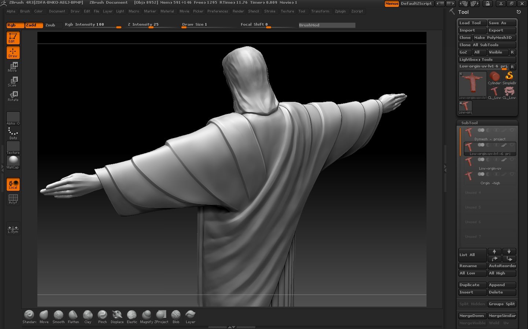Viewport: 528px width, 329px height.
Task: Click the Load Tool button
Action: (473, 23)
